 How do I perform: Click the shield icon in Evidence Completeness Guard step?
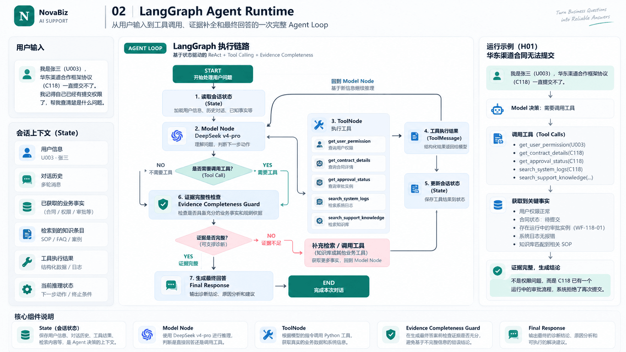point(163,204)
